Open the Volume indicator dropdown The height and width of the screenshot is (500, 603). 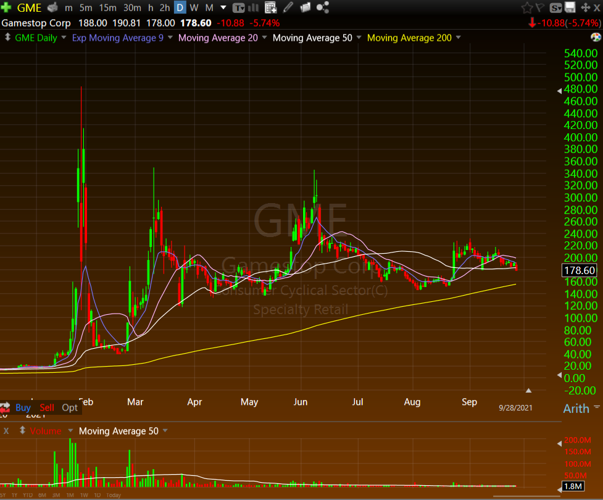(x=70, y=430)
